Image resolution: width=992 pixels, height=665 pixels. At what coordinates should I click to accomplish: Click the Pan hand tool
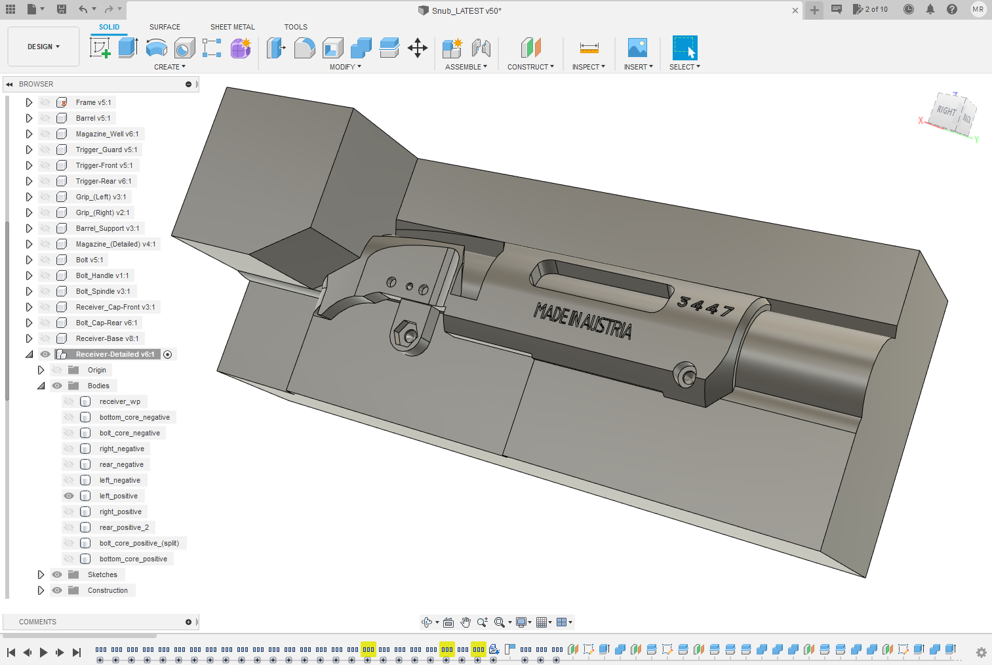click(x=466, y=622)
